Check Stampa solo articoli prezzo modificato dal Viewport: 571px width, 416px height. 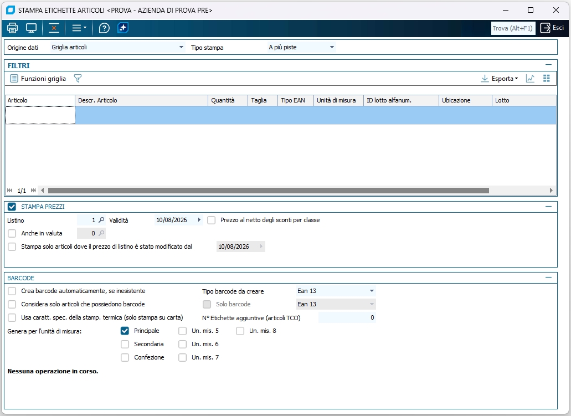pyautogui.click(x=12, y=247)
